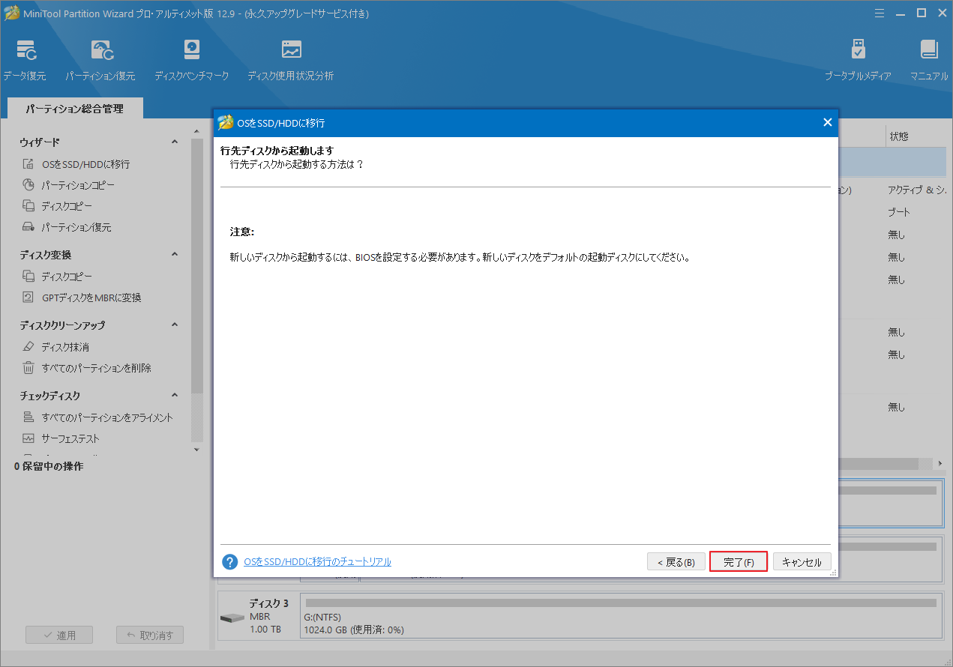Start サーフェステスト surface test
Screen dimensions: 953x667
[70, 438]
